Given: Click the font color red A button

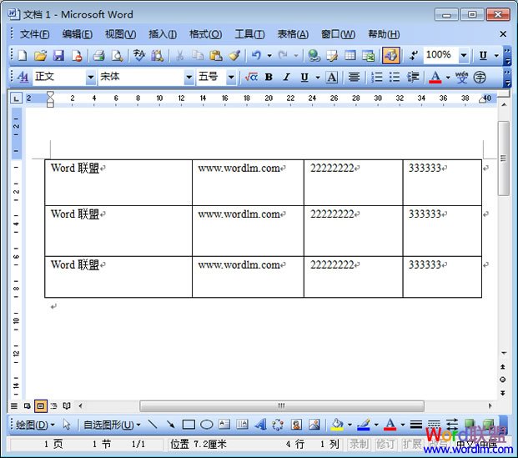Looking at the screenshot, I should point(435,77).
